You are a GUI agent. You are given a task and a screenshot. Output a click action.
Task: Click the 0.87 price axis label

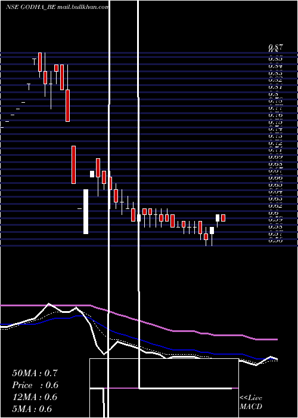click(275, 47)
